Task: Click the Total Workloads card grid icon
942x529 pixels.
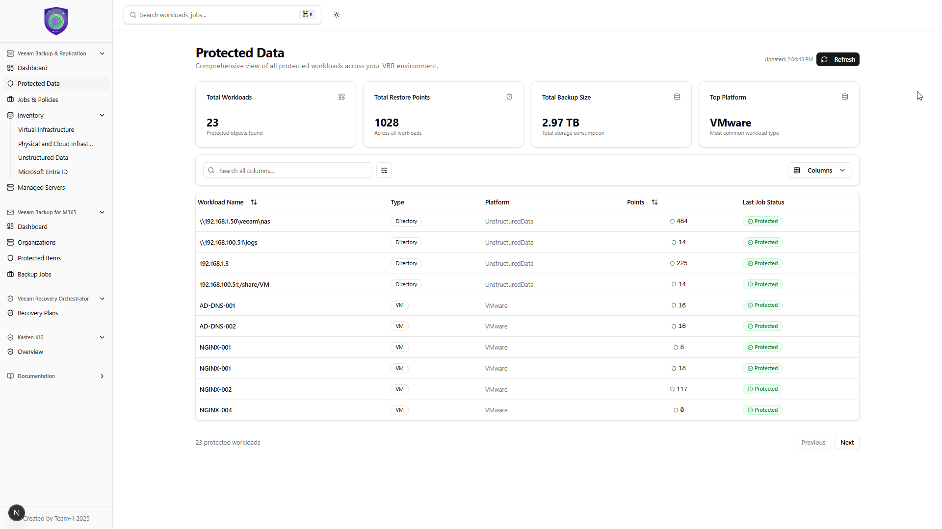Action: tap(341, 97)
